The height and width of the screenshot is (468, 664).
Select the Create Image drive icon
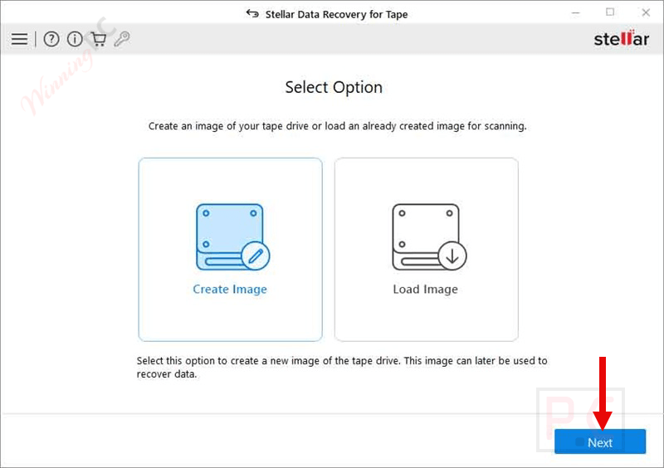coord(232,236)
